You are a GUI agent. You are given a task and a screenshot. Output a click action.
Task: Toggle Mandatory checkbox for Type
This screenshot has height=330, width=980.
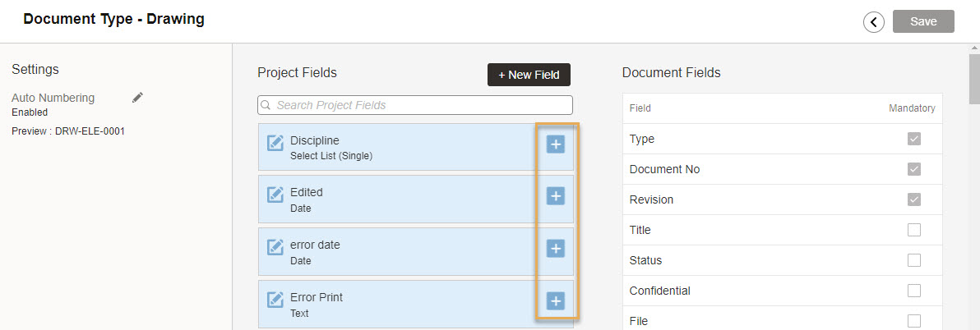(x=913, y=139)
